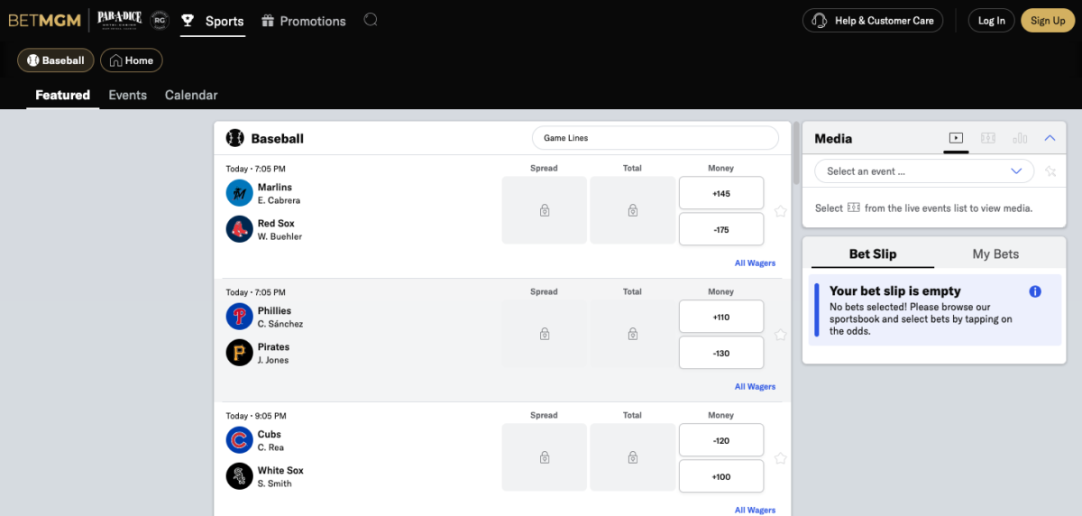Viewport: 1082px width, 516px height.
Task: Click the game list vertical scrollbar
Action: click(x=796, y=153)
